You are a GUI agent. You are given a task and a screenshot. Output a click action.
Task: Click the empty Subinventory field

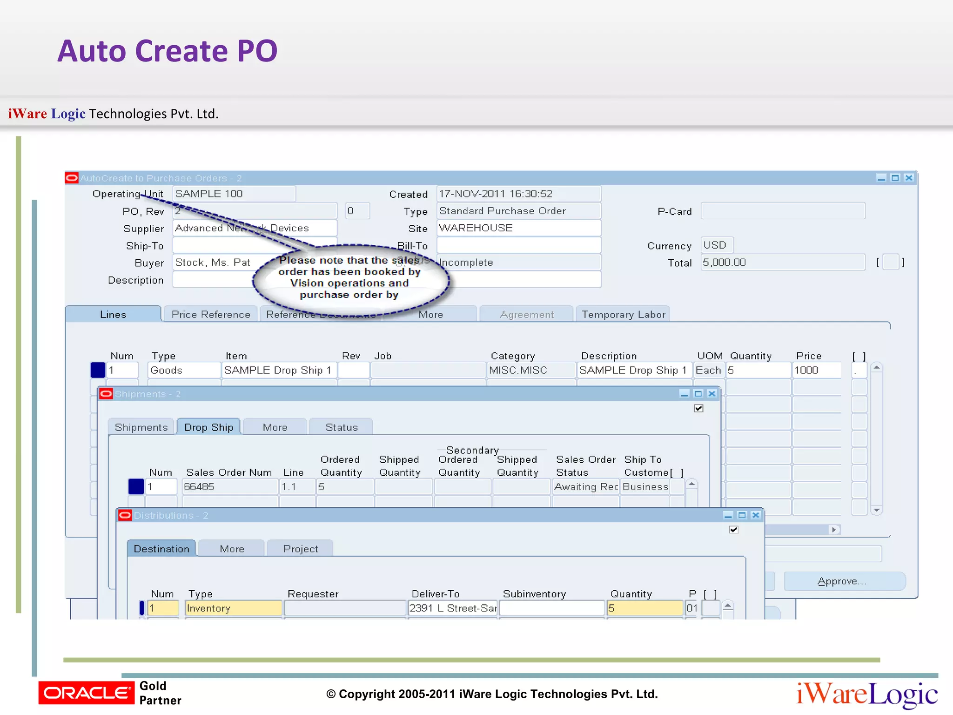(x=552, y=608)
